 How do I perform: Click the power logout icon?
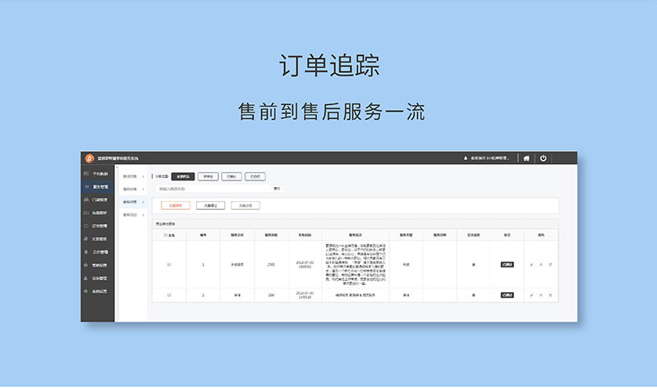[543, 158]
